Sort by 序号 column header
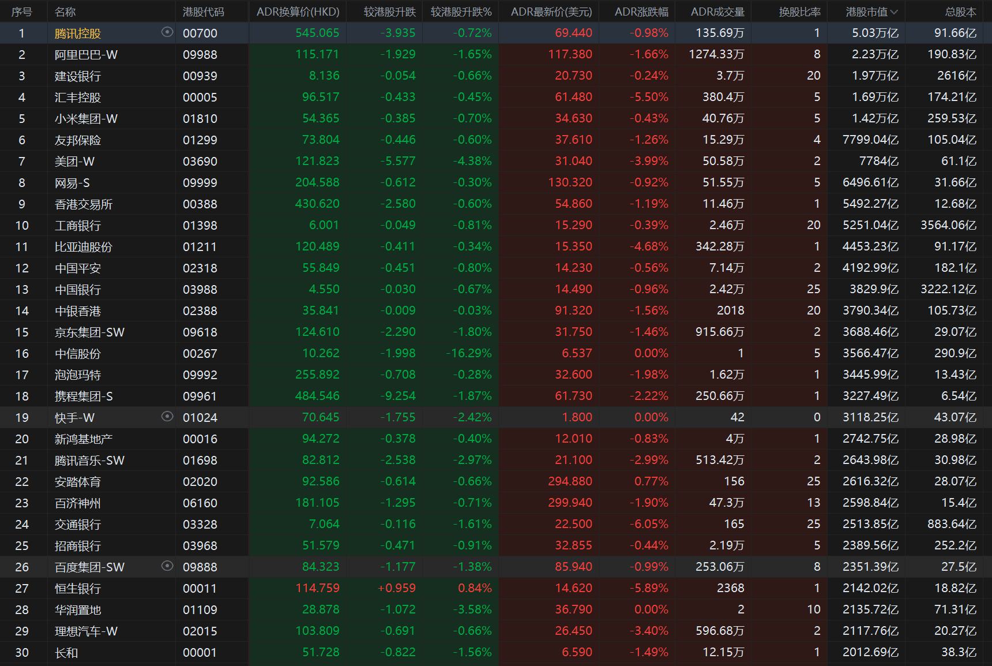992x666 pixels. [x=22, y=12]
